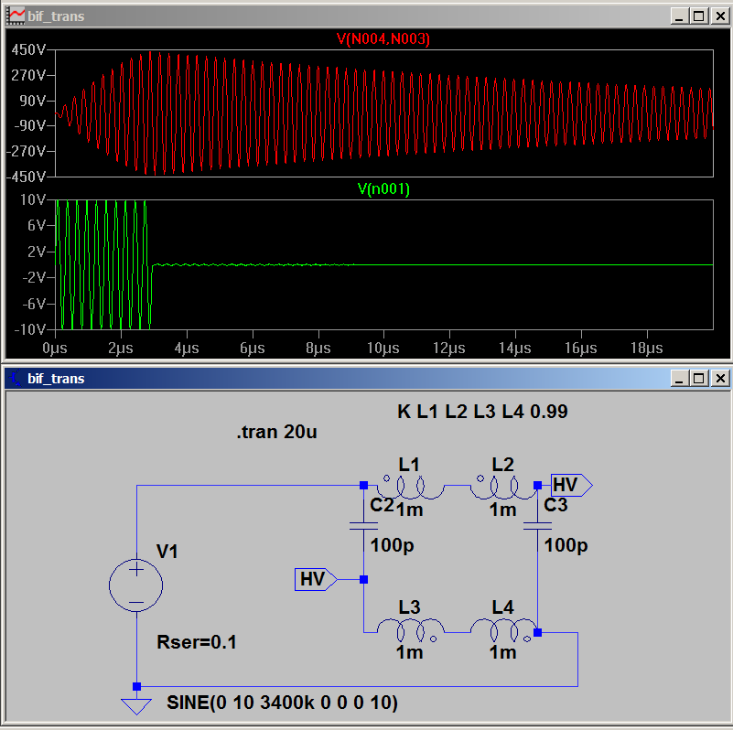
Task: Click the SINE(0 10 3400k 0 0 0 10) text
Action: 282,703
